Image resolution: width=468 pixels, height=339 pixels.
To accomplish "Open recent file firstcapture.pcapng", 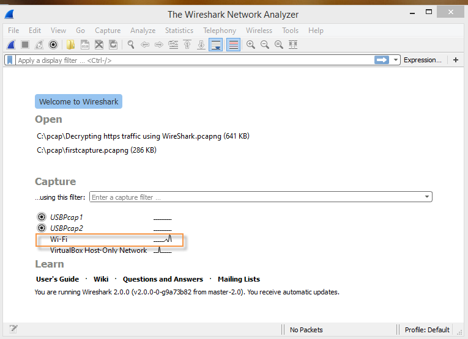I will coord(97,150).
